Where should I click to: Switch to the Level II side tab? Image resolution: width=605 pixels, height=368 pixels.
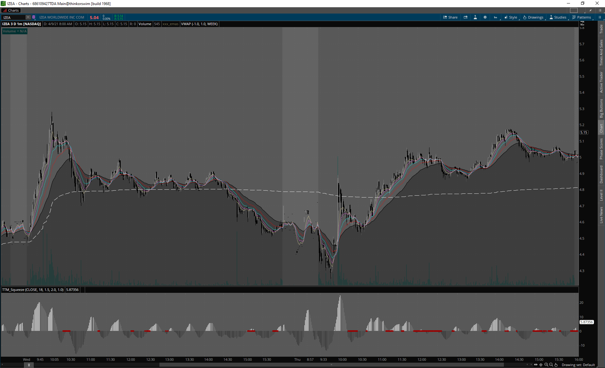(x=601, y=195)
